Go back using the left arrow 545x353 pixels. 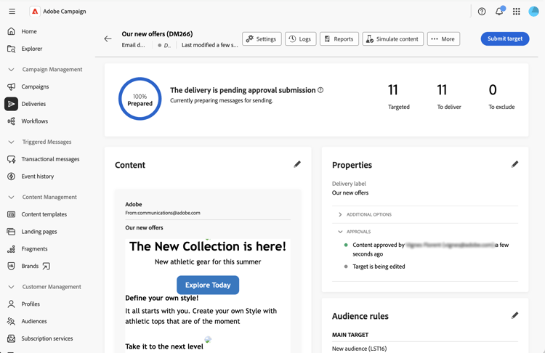(108, 39)
